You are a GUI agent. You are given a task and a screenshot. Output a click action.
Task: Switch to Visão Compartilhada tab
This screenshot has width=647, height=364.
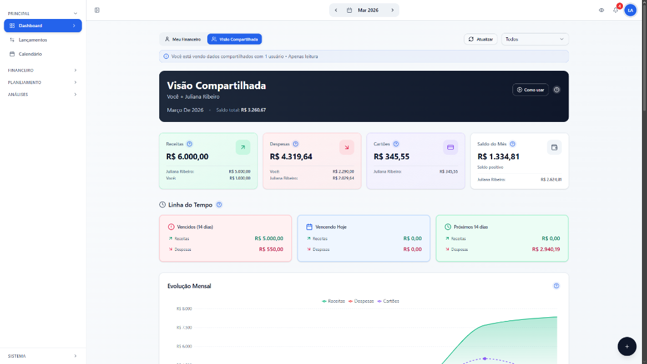click(234, 39)
